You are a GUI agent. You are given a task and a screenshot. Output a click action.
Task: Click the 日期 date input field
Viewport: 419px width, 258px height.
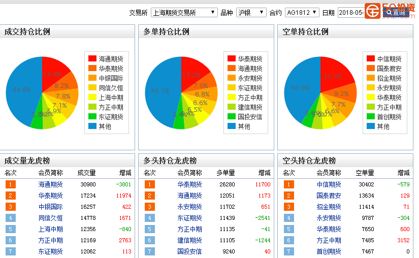351,13
